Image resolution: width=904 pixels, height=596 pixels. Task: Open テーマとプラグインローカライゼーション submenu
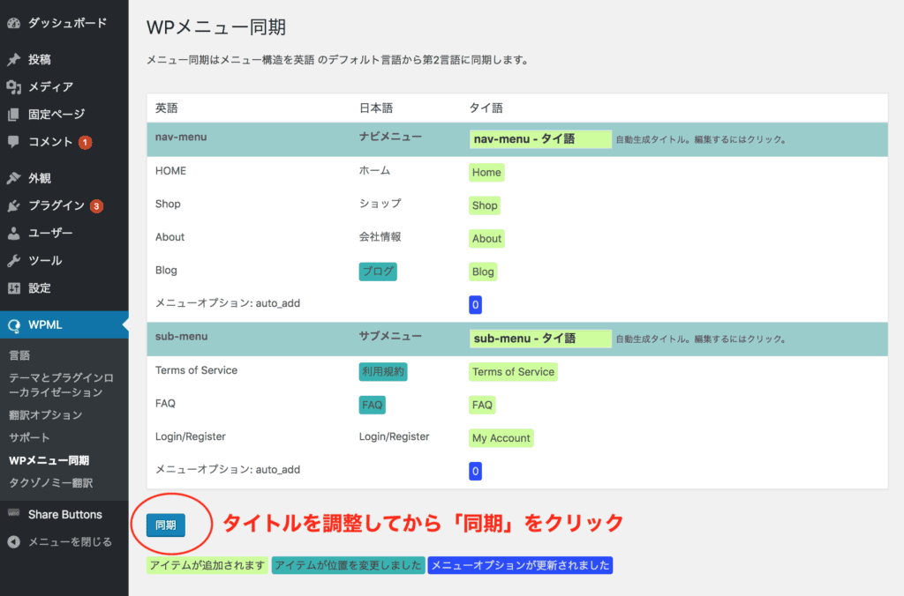(61, 385)
